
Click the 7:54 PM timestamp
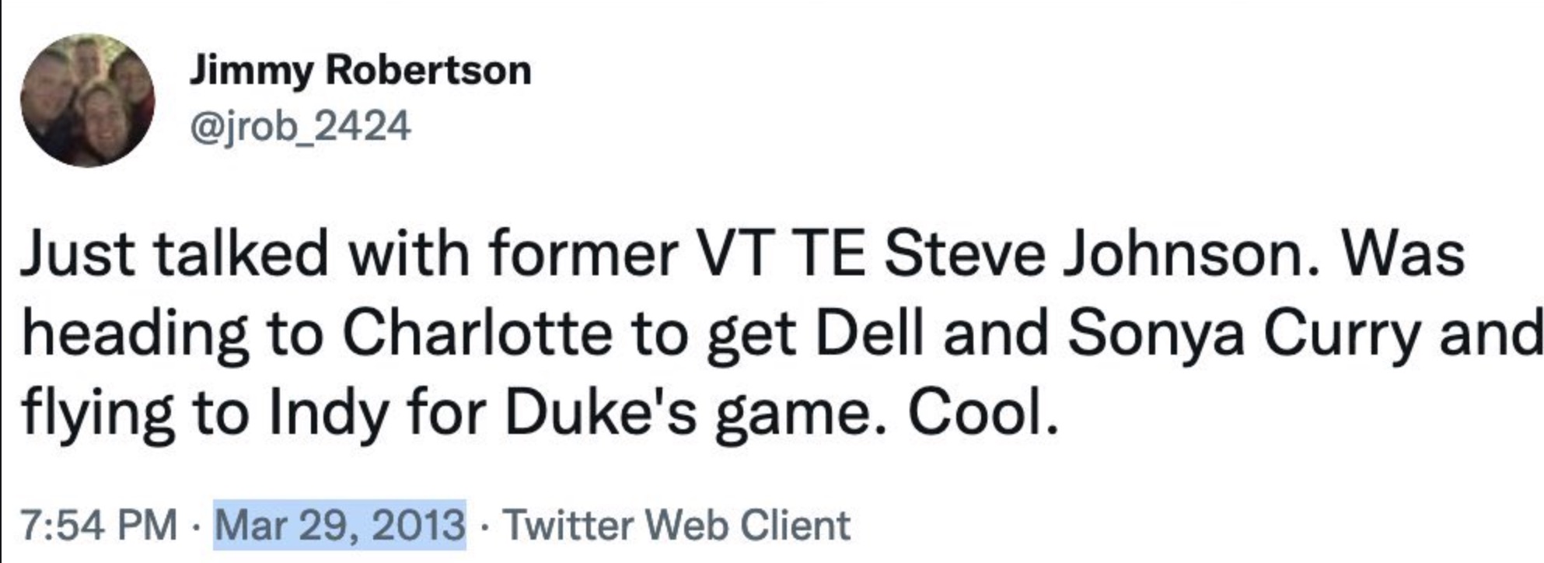click(x=99, y=525)
